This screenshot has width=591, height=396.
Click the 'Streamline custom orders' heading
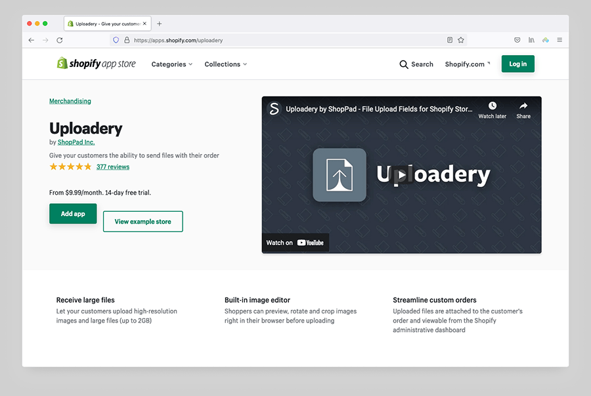click(x=435, y=300)
